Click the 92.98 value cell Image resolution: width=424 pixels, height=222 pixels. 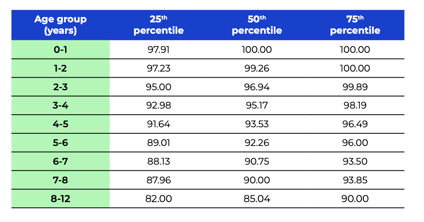pos(159,106)
